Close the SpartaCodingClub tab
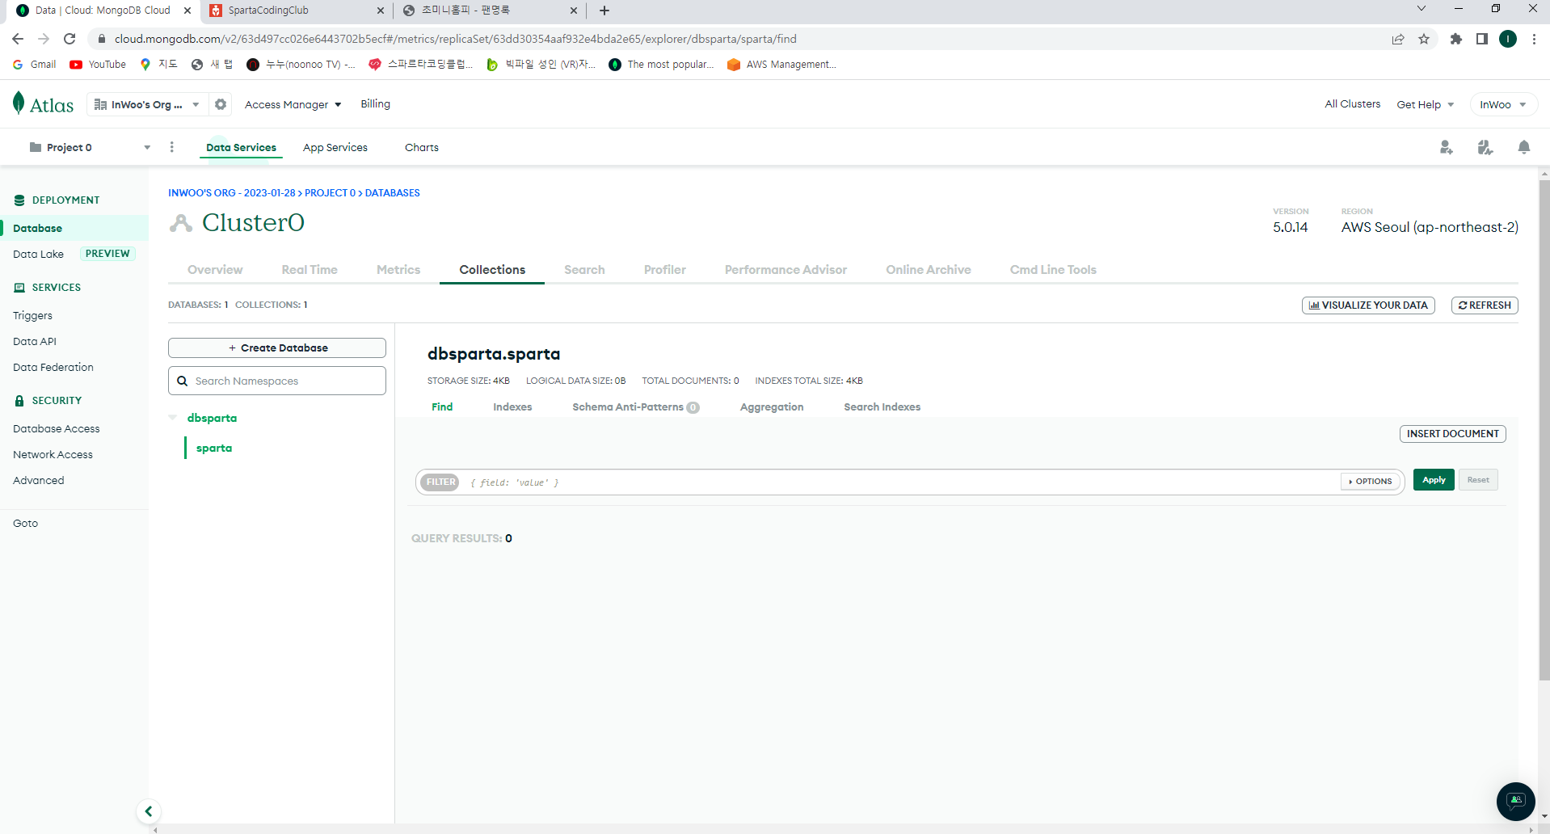The width and height of the screenshot is (1550, 834). point(381,11)
